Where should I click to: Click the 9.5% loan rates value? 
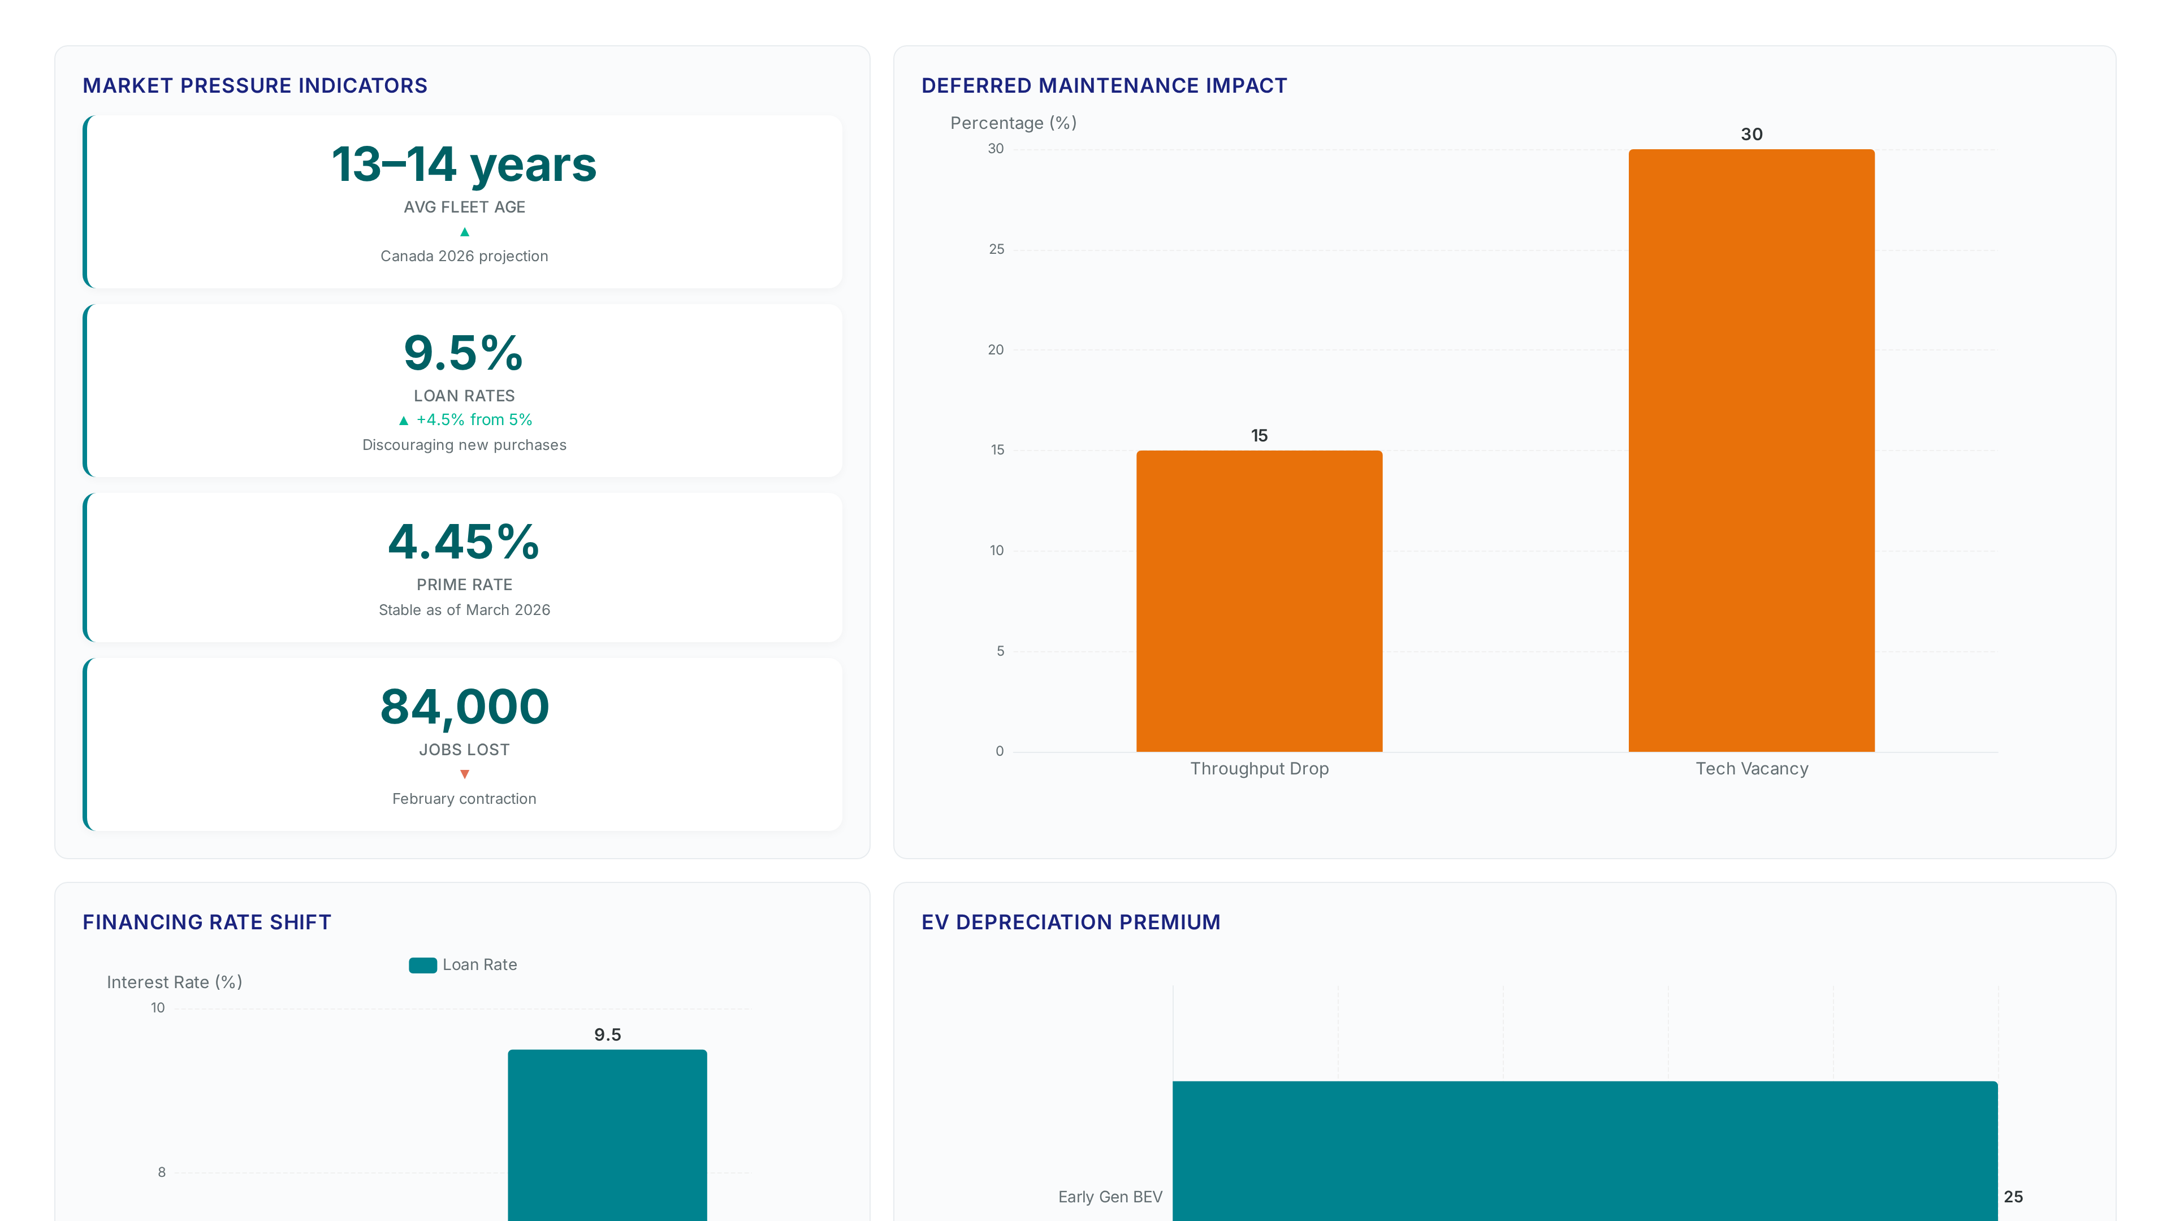pyautogui.click(x=464, y=352)
